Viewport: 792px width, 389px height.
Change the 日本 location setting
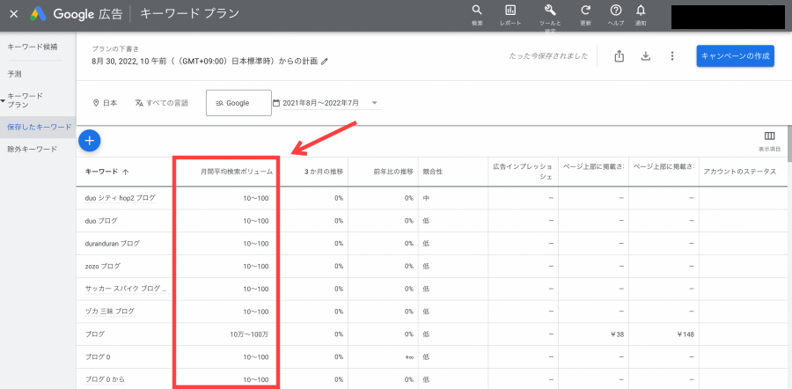105,103
